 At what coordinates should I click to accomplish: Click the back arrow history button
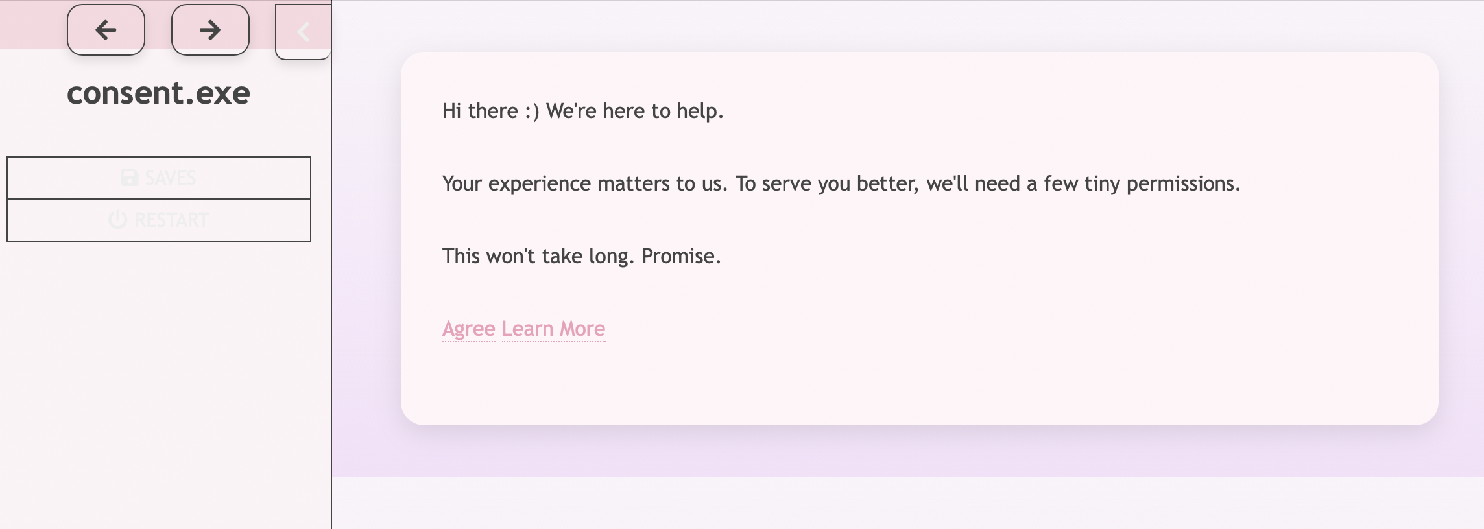[106, 30]
